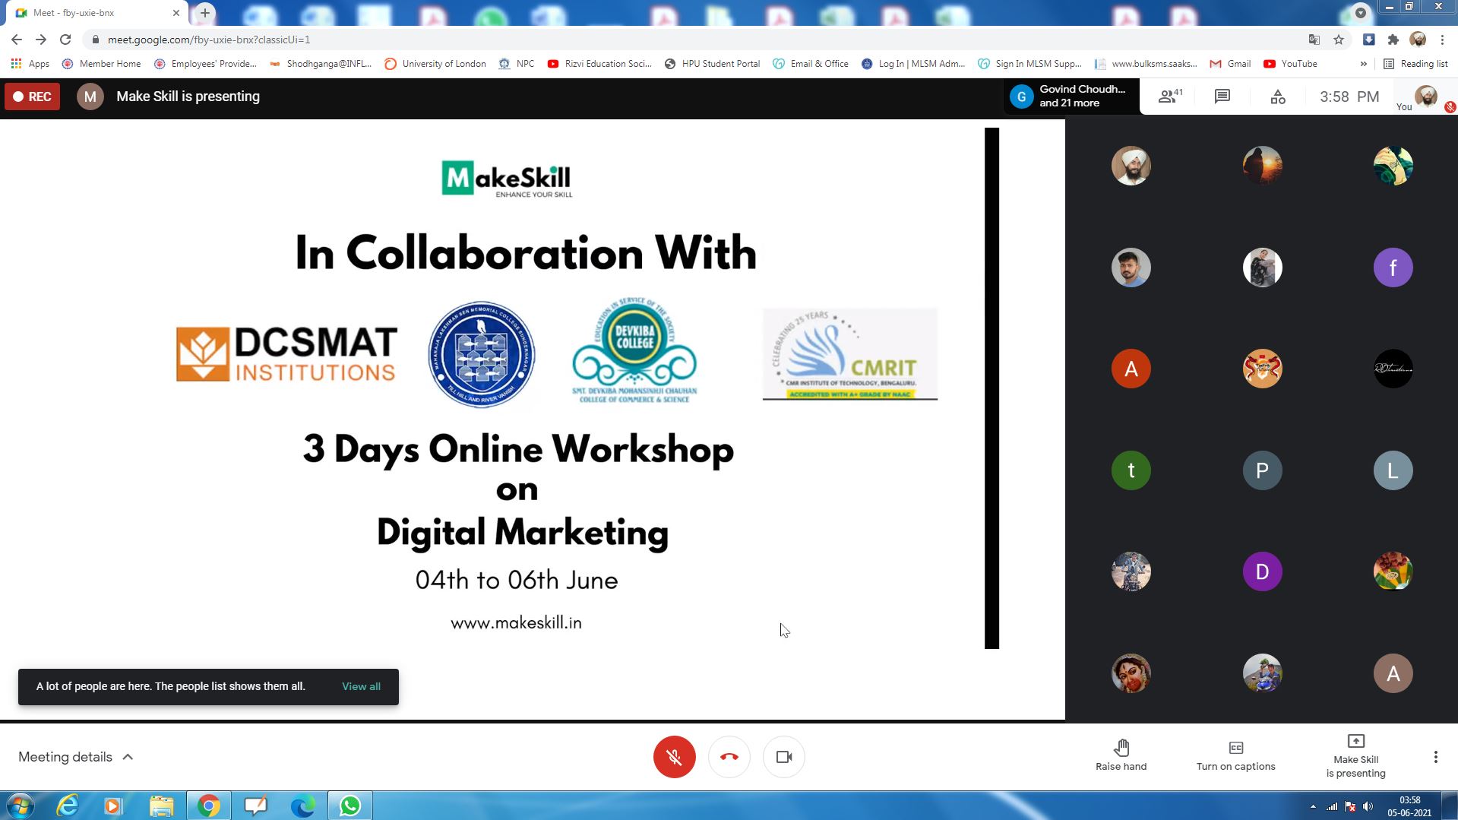Bookmark this page with star icon
Image resolution: width=1458 pixels, height=820 pixels.
[1339, 40]
